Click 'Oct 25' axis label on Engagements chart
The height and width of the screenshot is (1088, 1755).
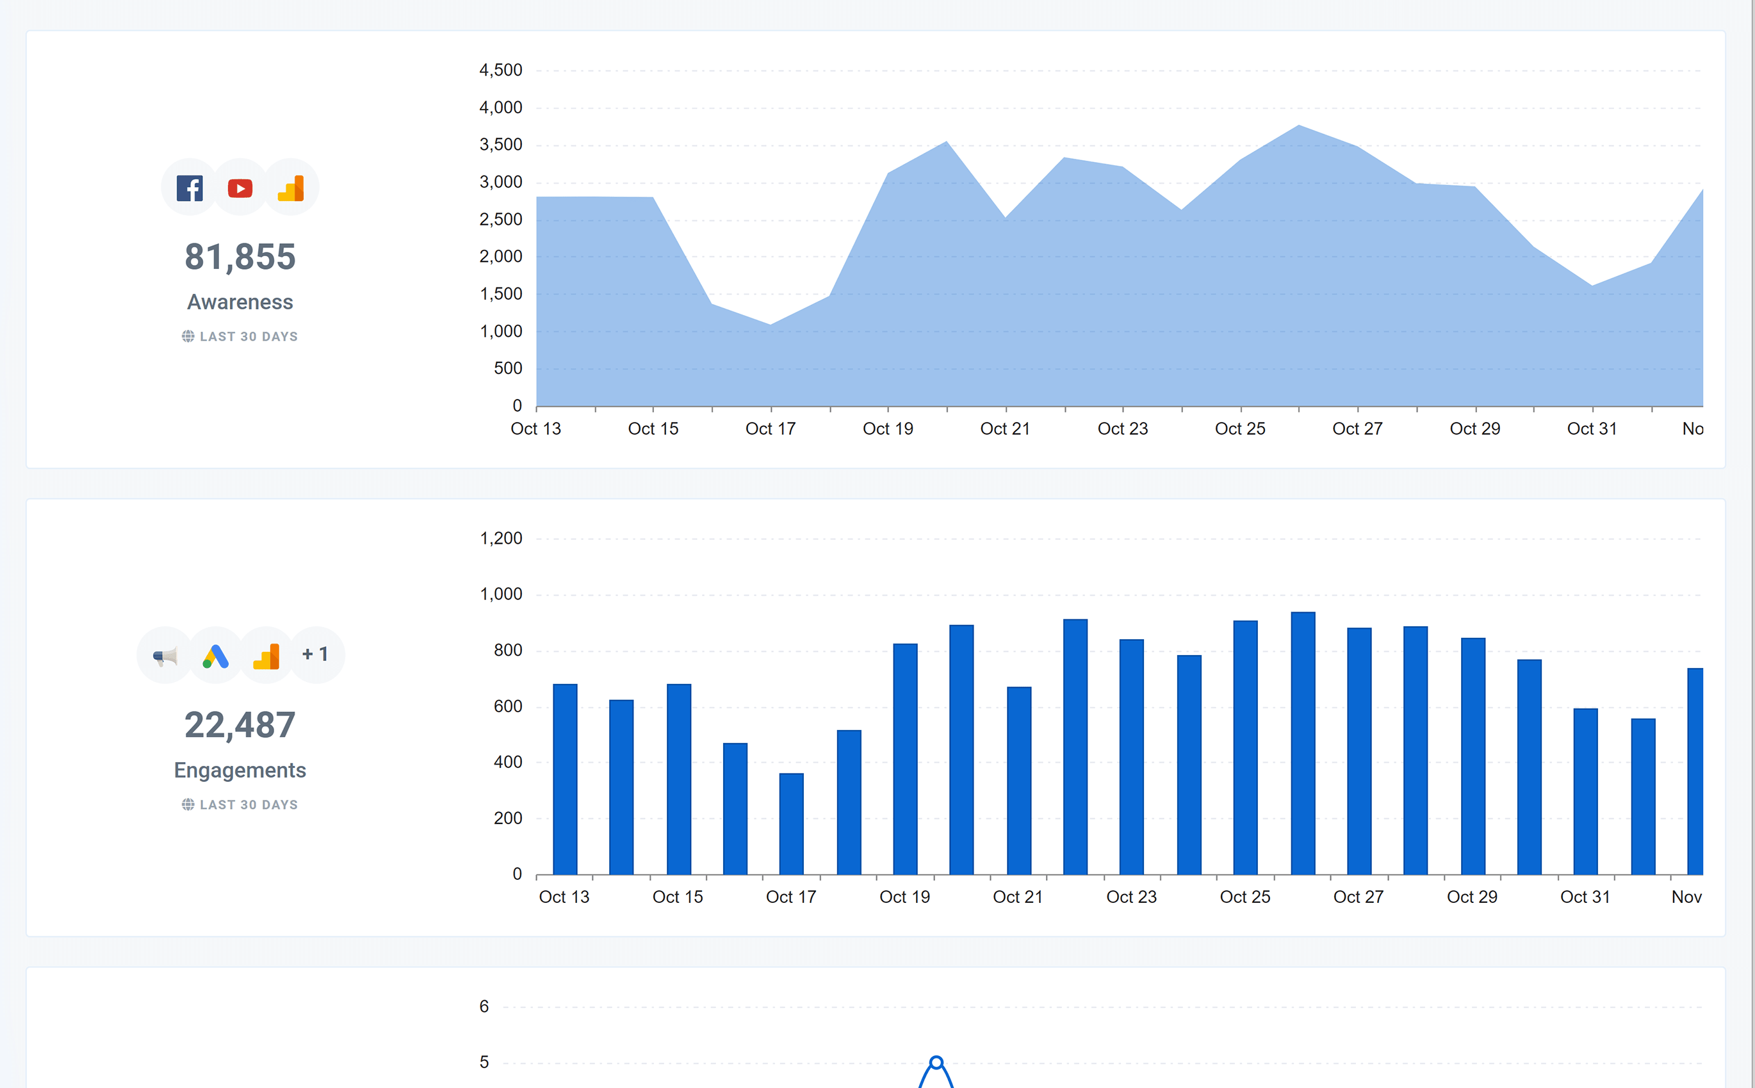1245,897
